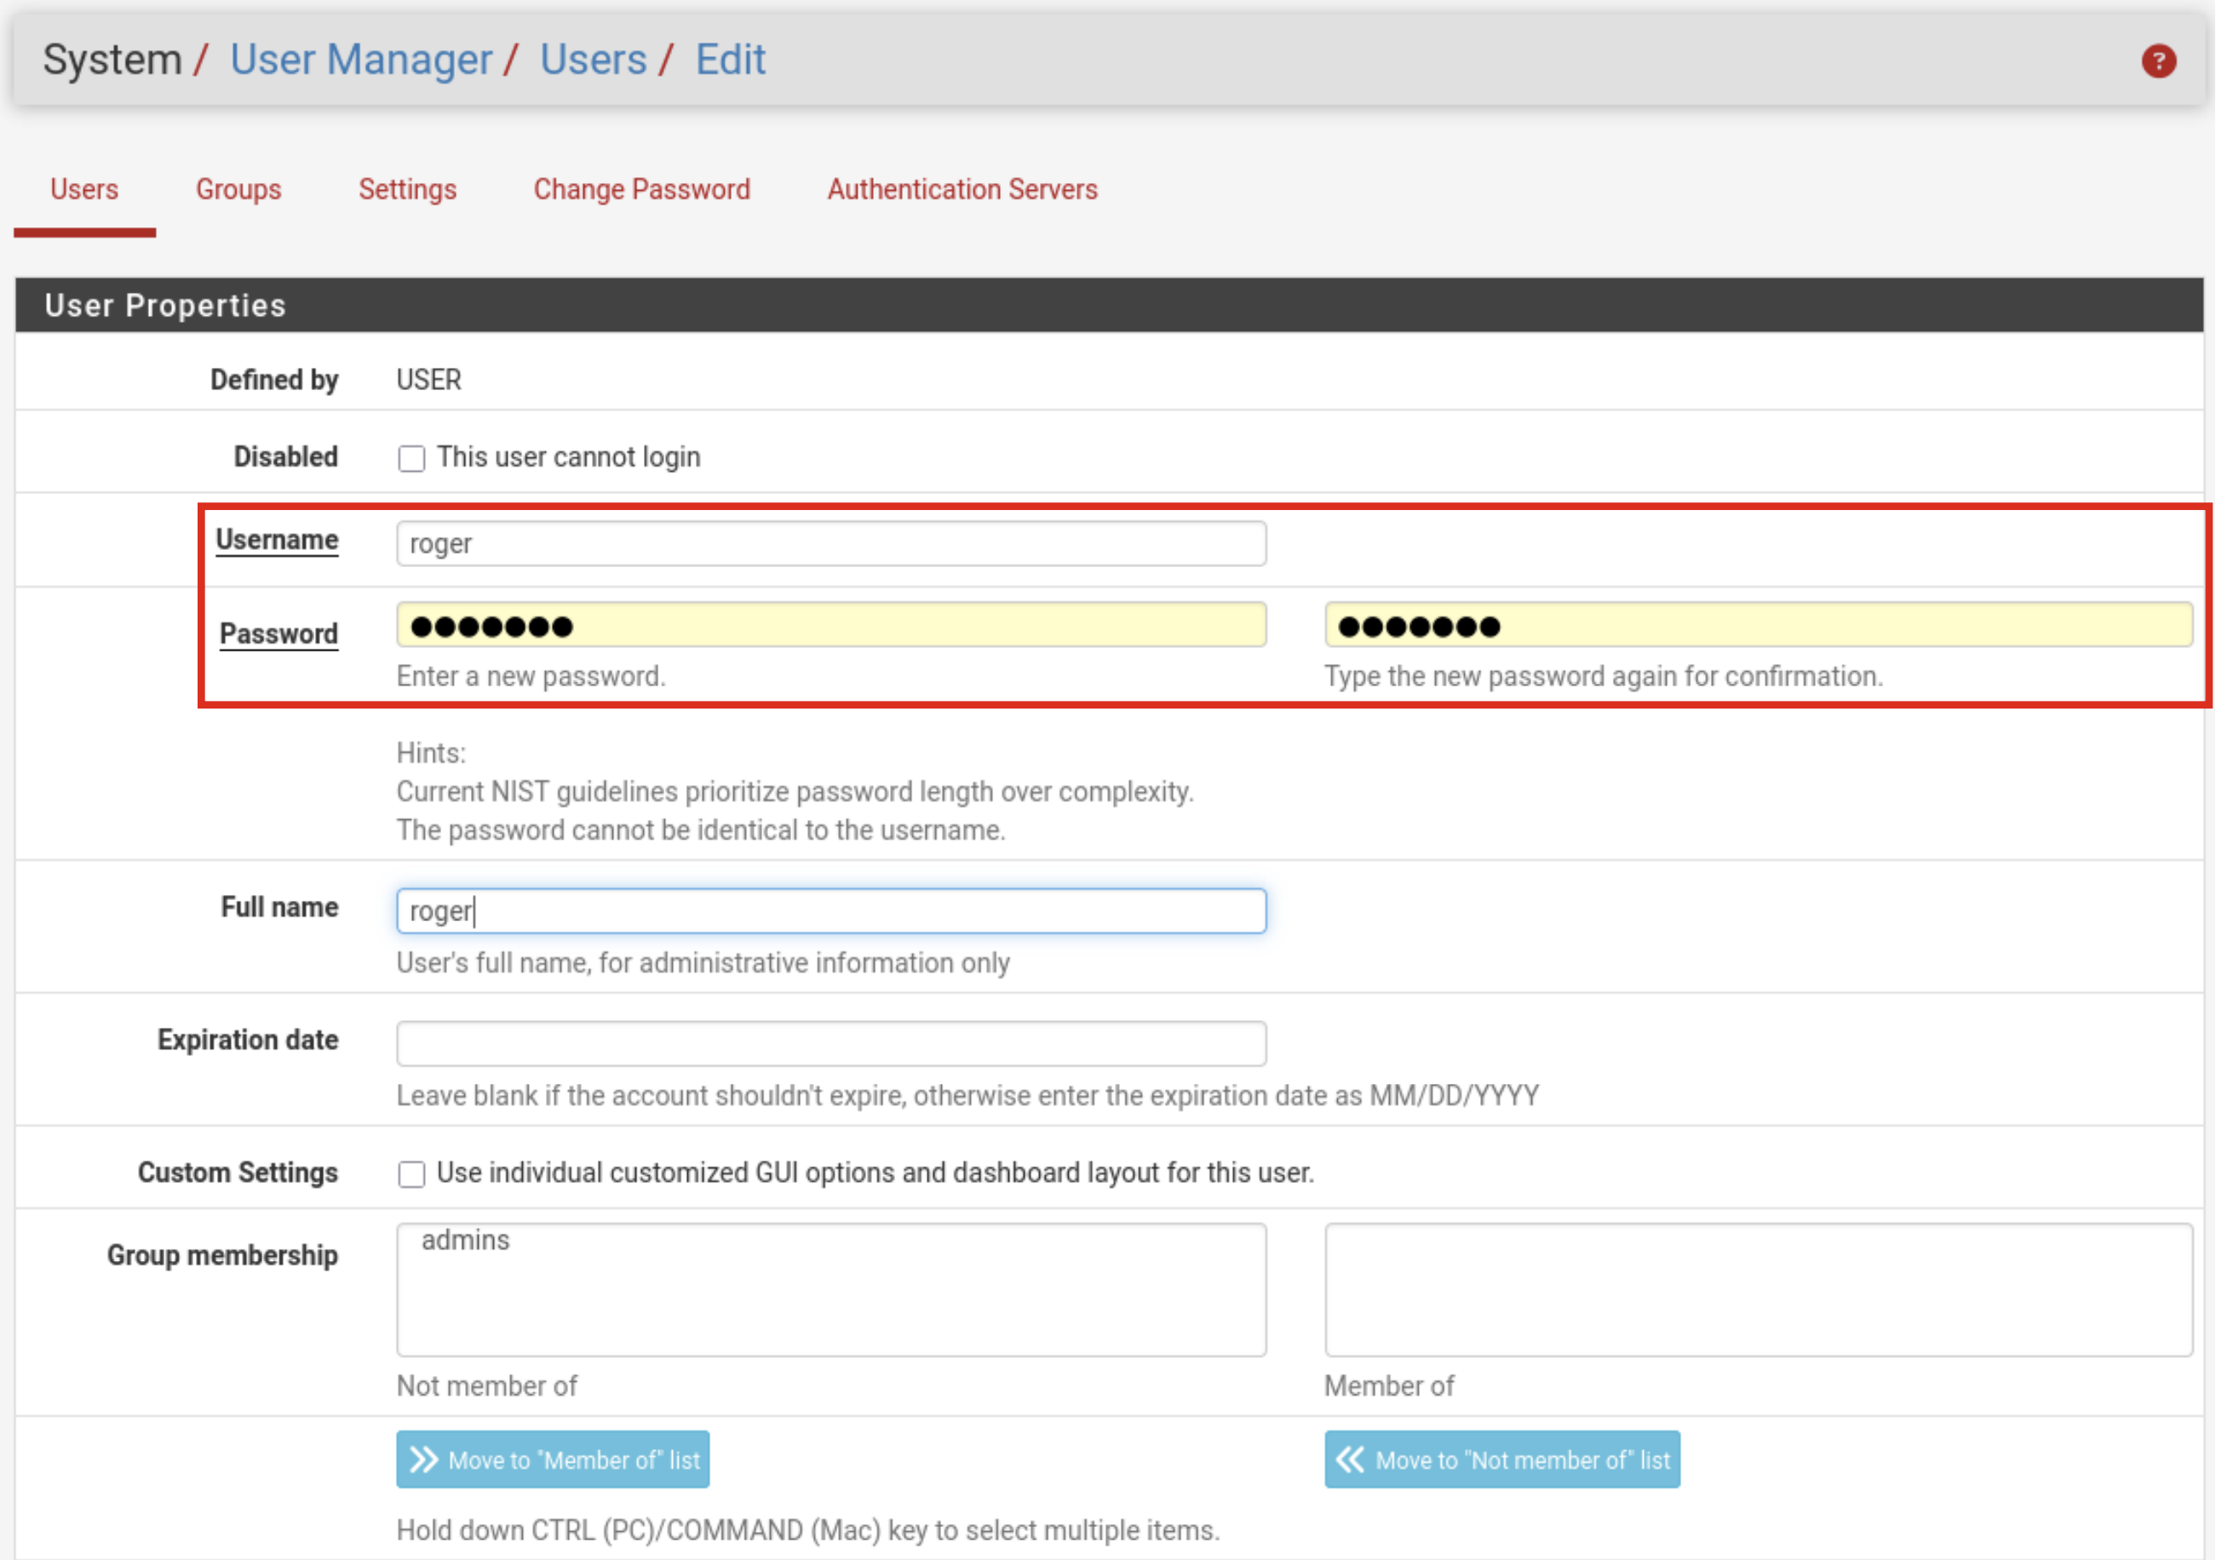Click the password confirmation field
2216x1560 pixels.
(x=1759, y=625)
